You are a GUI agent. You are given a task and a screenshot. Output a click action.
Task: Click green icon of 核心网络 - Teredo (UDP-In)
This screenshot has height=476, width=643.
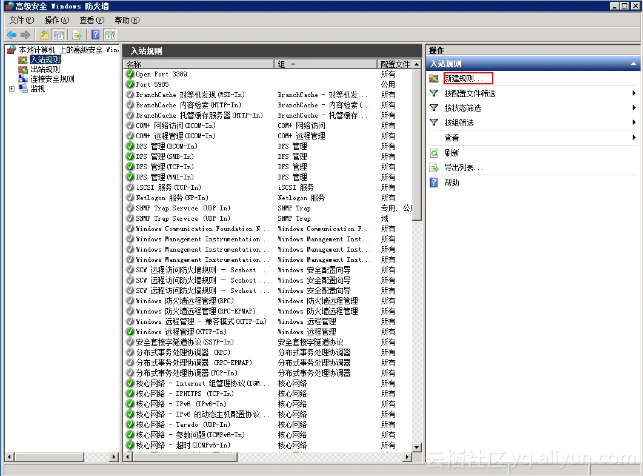point(130,424)
